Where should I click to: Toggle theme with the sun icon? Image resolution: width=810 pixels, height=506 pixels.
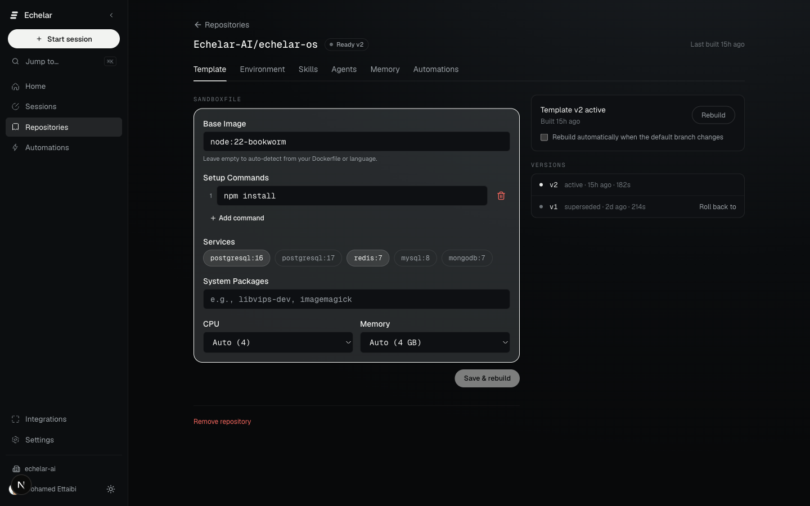click(111, 489)
